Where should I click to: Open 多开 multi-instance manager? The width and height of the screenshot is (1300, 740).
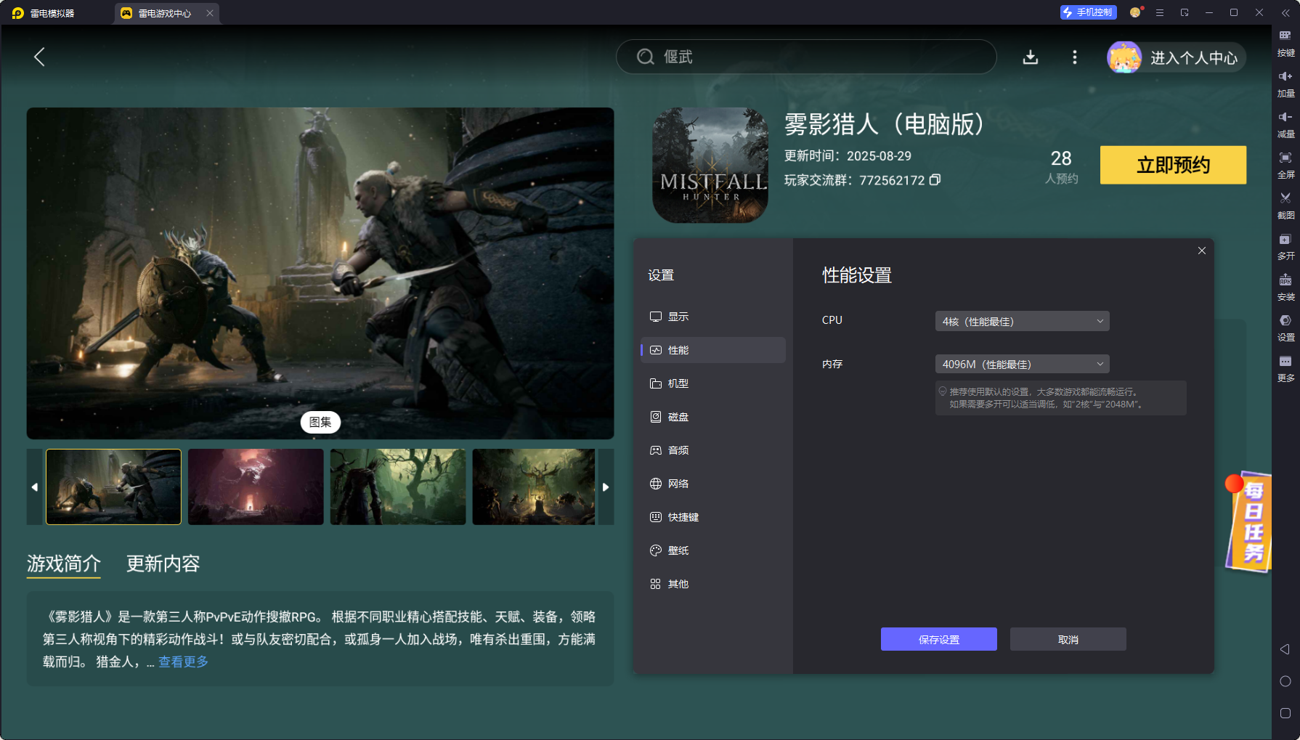point(1285,247)
